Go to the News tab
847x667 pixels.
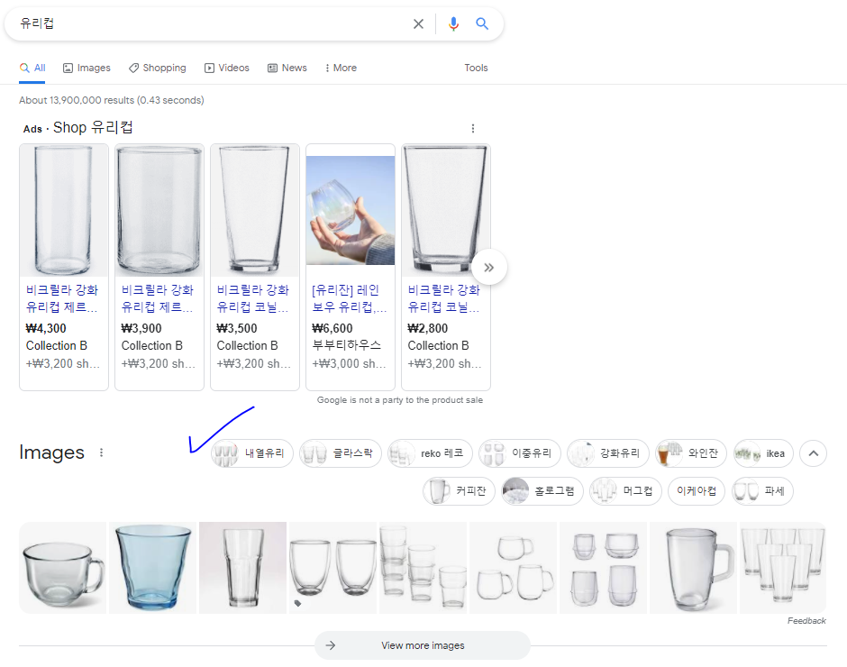coord(287,68)
